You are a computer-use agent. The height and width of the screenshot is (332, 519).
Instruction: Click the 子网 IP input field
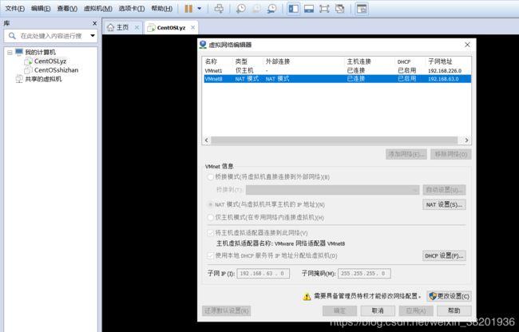(x=263, y=274)
